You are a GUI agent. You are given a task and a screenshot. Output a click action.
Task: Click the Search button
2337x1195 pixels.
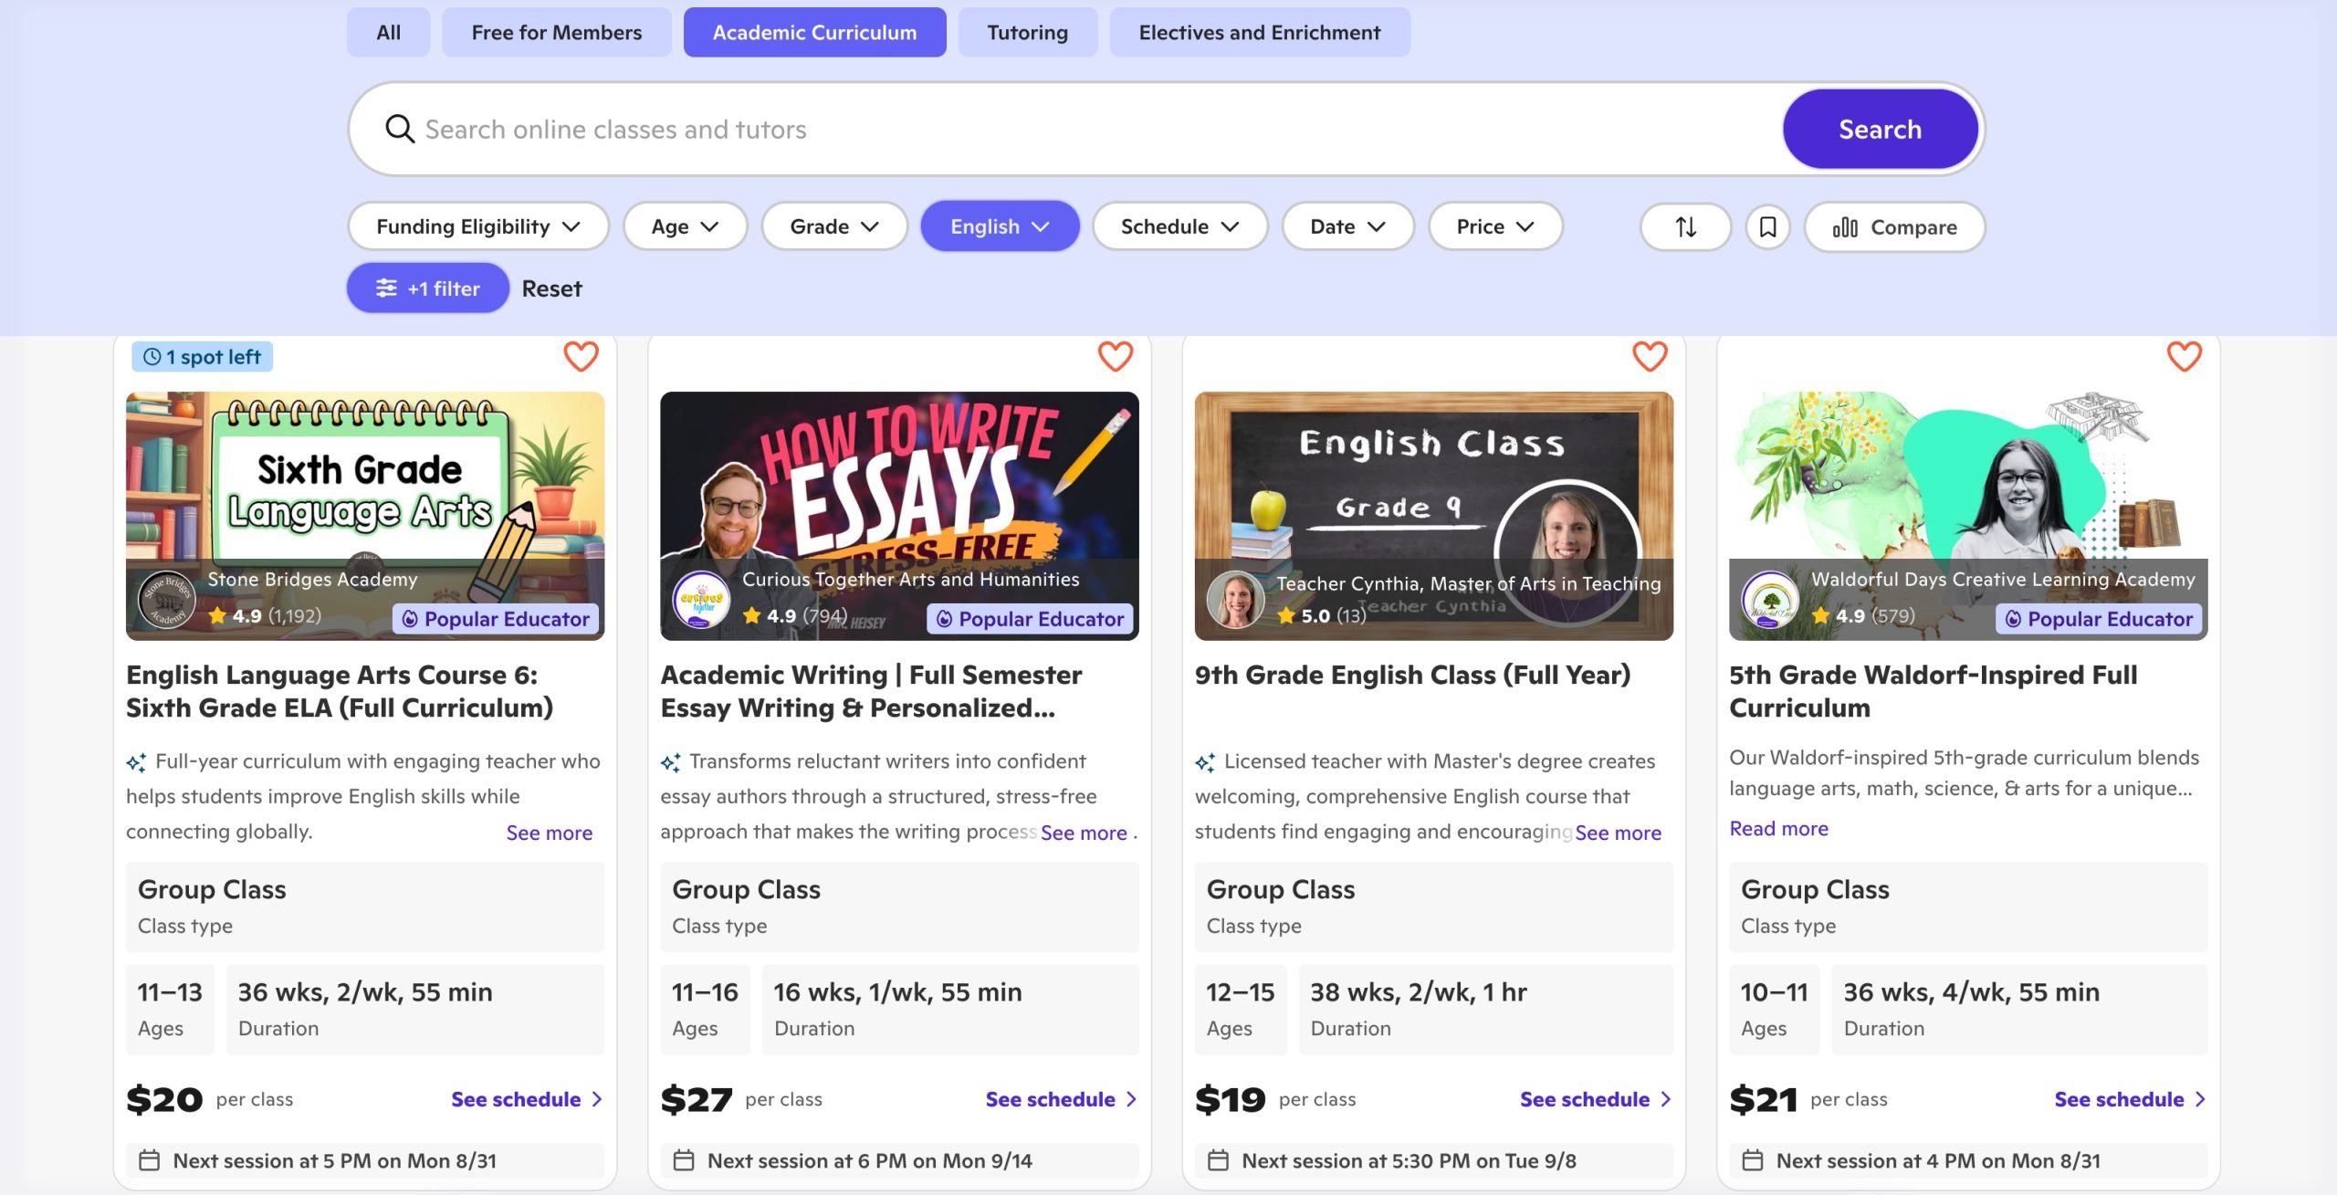1880,129
